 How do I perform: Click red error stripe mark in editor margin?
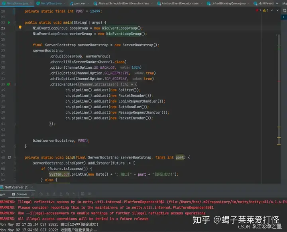click(x=279, y=81)
